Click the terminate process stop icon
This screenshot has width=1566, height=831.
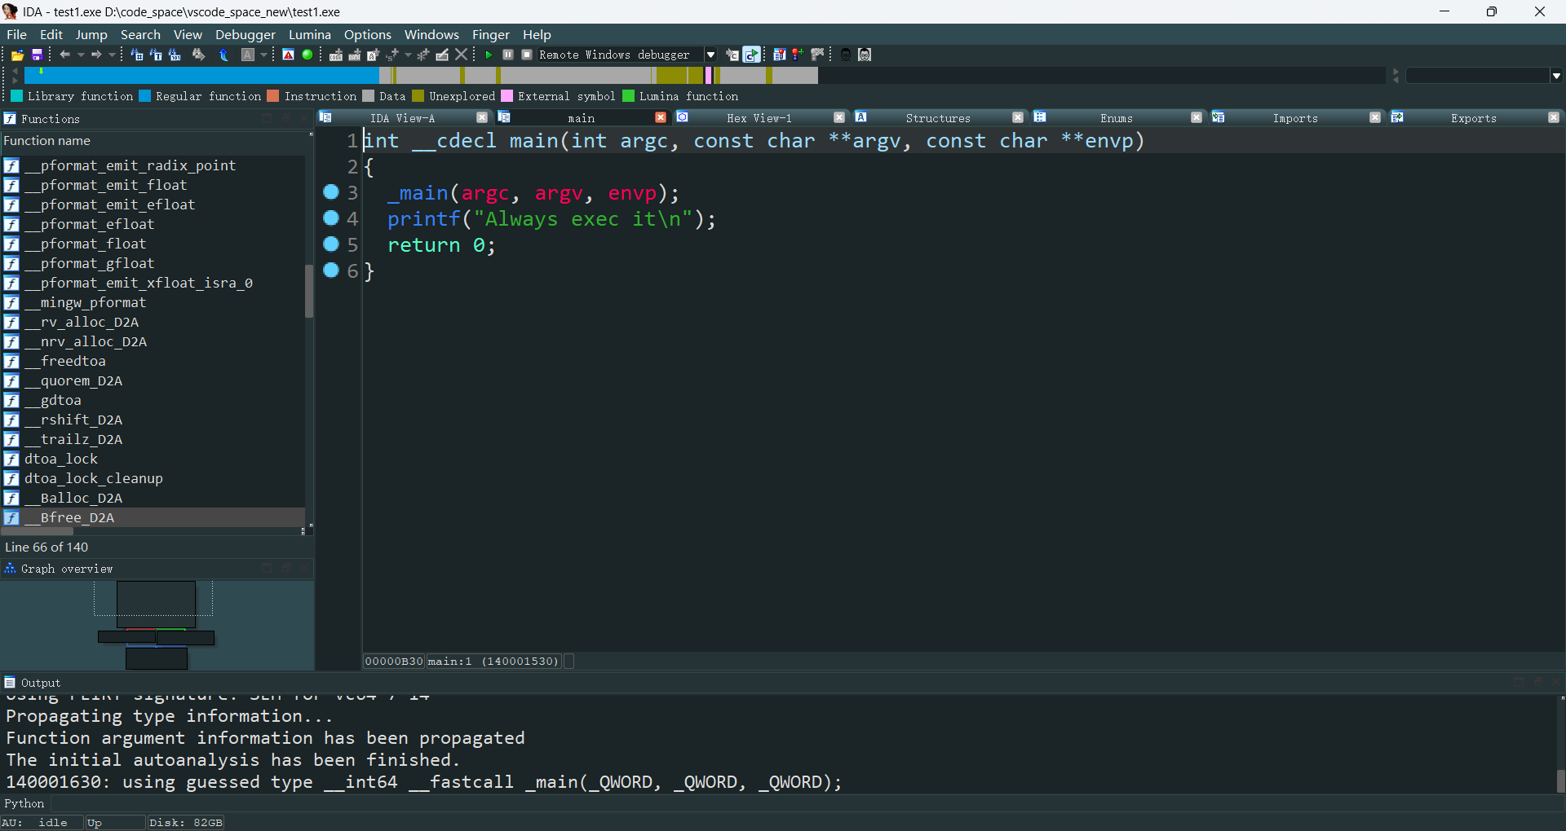tap(527, 55)
